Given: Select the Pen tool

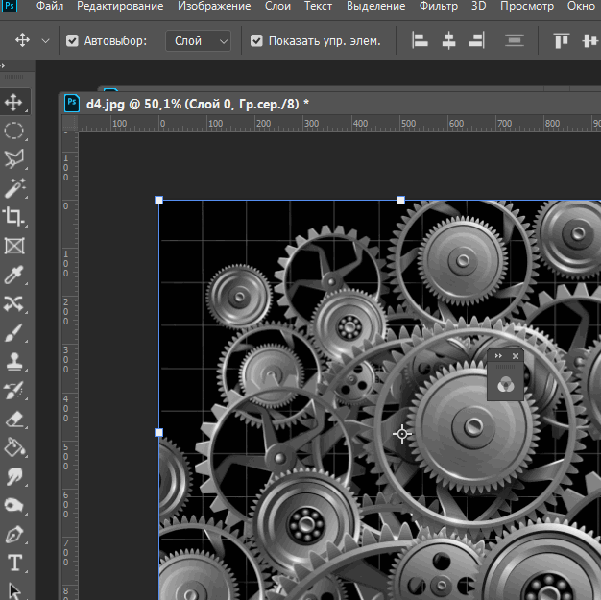Looking at the screenshot, I should [x=13, y=534].
